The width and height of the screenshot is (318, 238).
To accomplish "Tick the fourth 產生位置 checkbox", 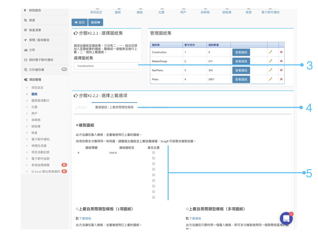I will coord(153,169).
